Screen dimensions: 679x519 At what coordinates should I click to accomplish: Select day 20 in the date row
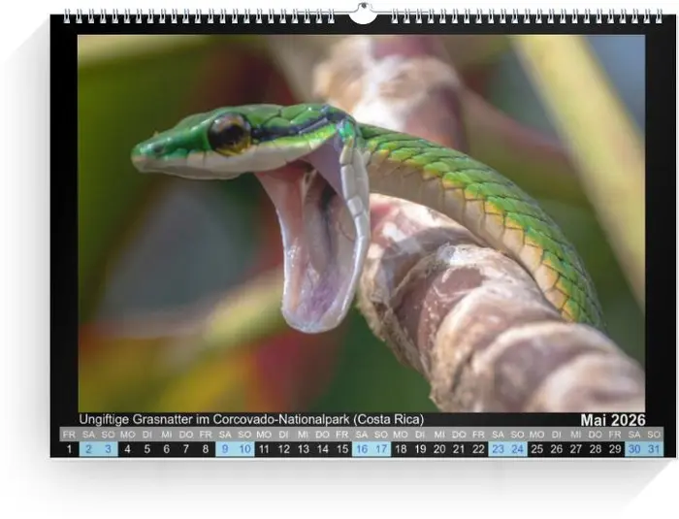pyautogui.click(x=439, y=449)
